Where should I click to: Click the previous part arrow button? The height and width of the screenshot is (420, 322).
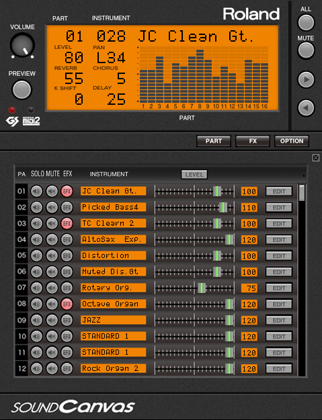[306, 108]
